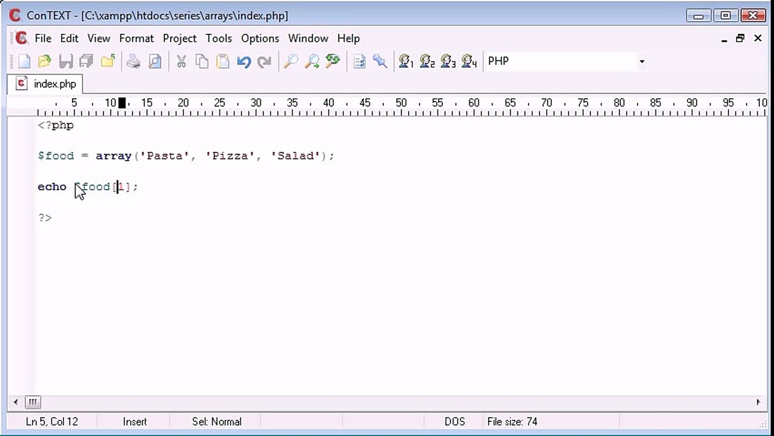Click the 'Insert' mode status bar entry
Viewport: 774px width, 436px height.
pyautogui.click(x=135, y=421)
